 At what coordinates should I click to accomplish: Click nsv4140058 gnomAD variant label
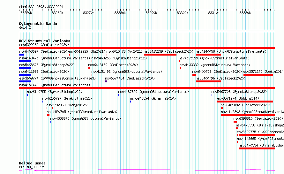231,51
